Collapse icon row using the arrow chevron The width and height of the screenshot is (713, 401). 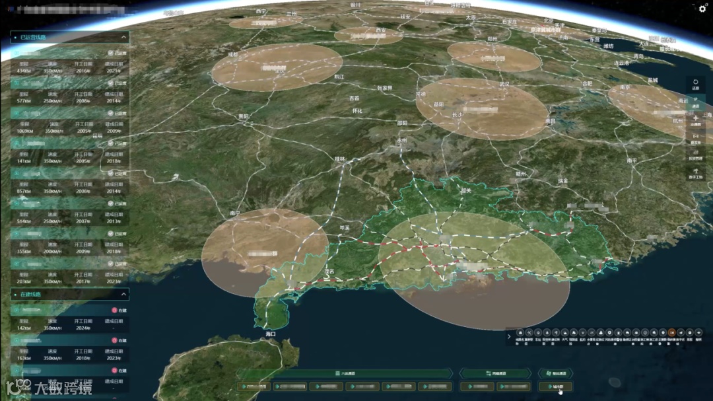(509, 336)
